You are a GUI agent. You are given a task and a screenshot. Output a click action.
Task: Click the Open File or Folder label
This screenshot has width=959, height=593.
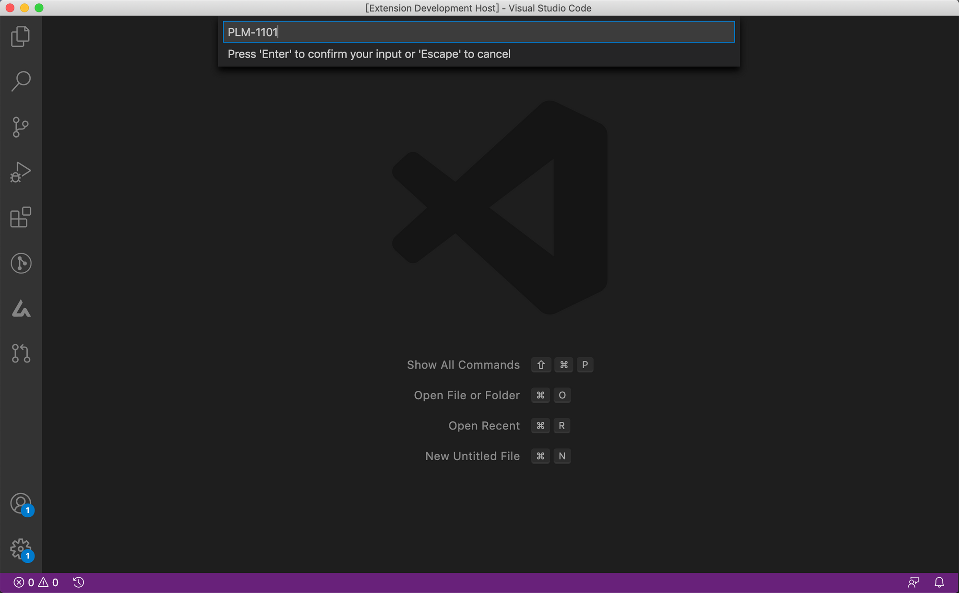pyautogui.click(x=467, y=395)
